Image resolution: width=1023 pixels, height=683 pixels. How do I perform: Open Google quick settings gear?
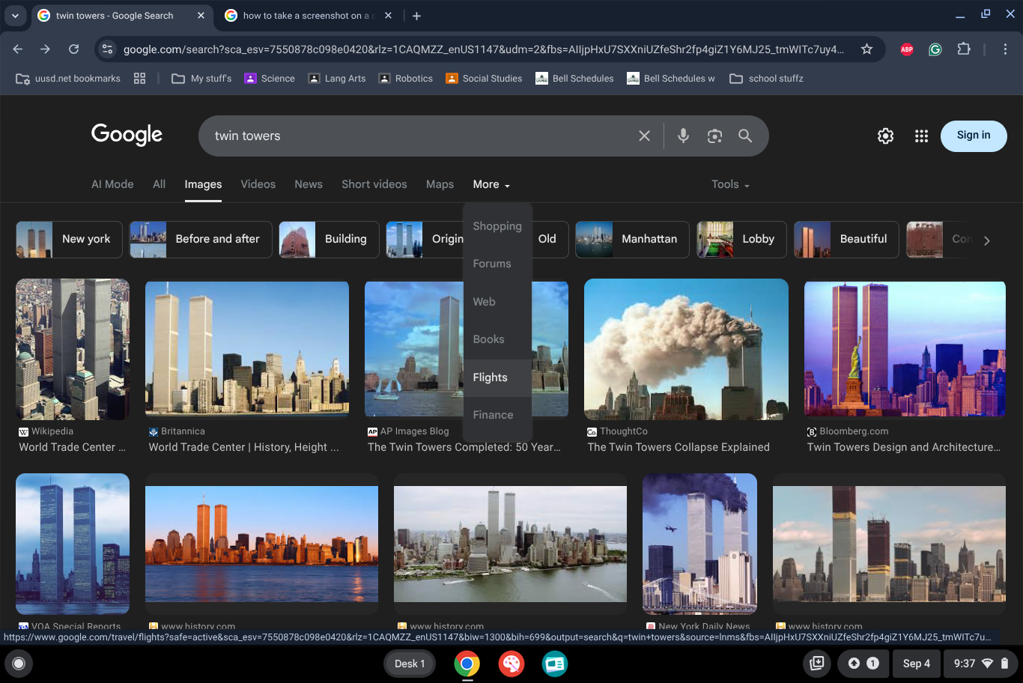(x=885, y=136)
